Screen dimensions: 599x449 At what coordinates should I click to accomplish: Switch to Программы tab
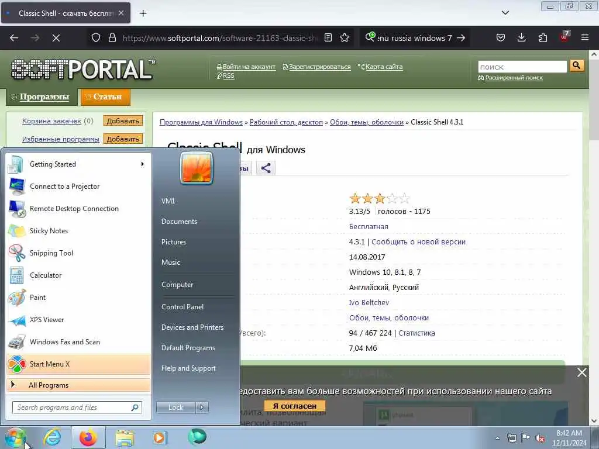pos(42,97)
